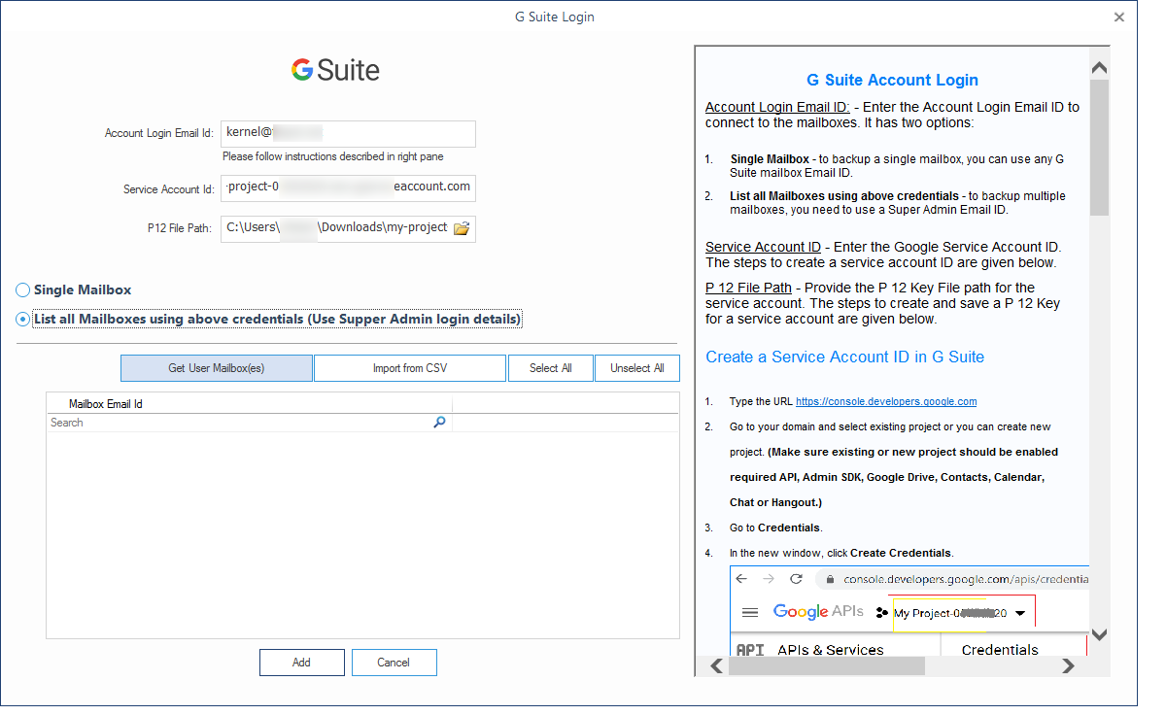Click the G Suite Account Login heading
Viewport: 1166px width, 715px height.
pyautogui.click(x=892, y=81)
